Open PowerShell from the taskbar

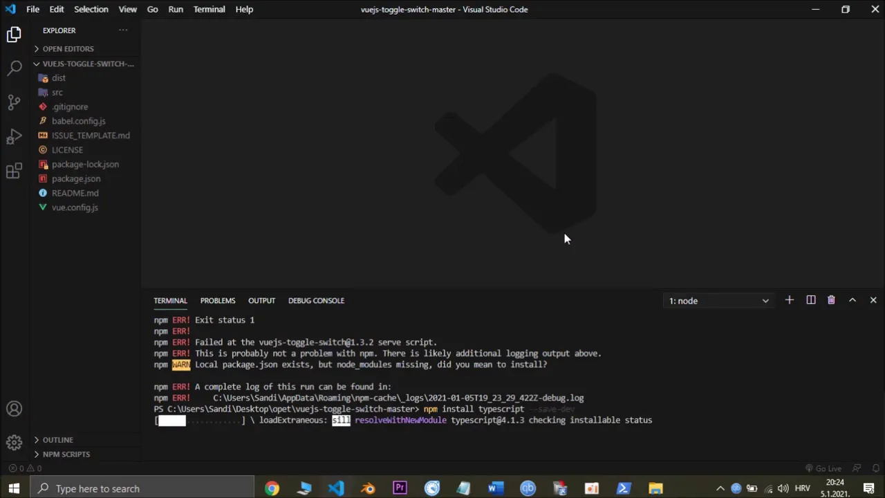(624, 488)
